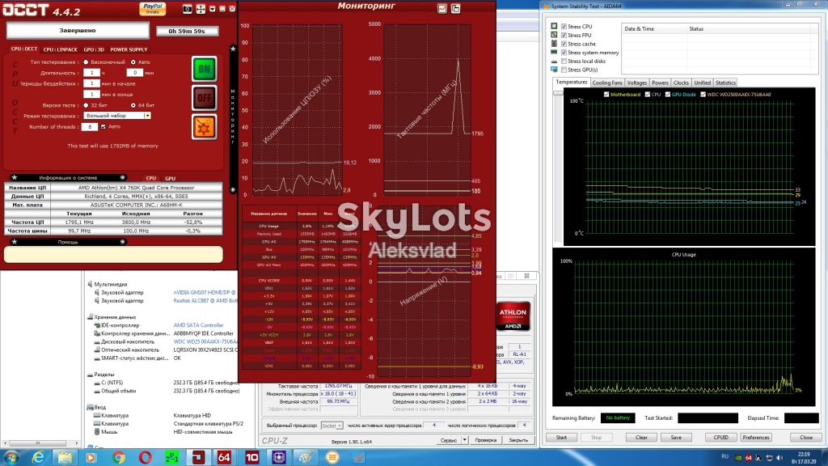Open the Режим тестирования dropdown
828x466 pixels.
[117, 115]
